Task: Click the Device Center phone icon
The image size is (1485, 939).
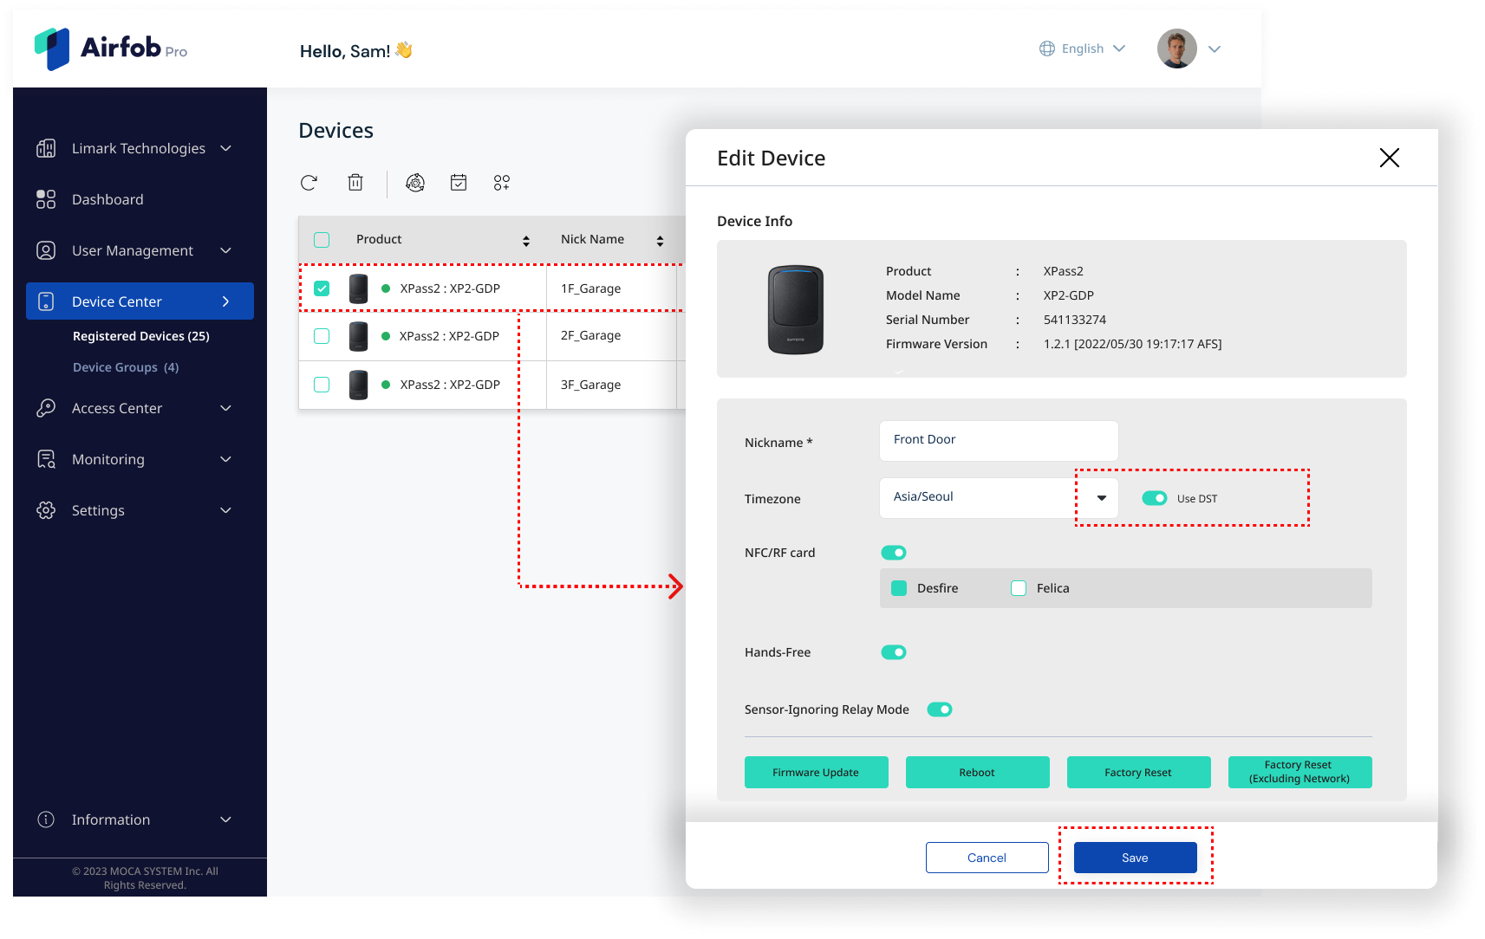Action: (x=46, y=301)
